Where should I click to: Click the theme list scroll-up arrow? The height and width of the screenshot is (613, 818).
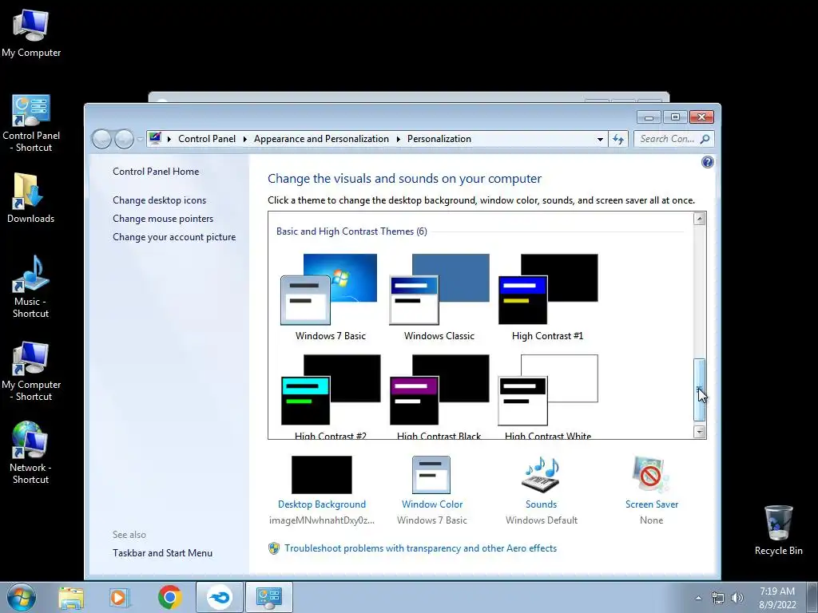[x=700, y=219]
